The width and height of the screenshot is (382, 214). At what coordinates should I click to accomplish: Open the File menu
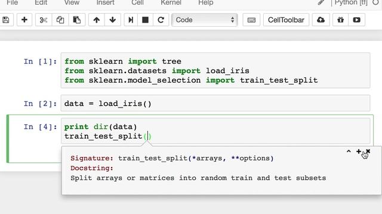coord(12,2)
